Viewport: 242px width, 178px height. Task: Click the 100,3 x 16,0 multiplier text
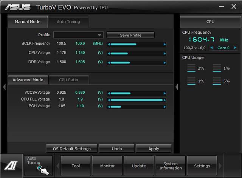(x=194, y=48)
